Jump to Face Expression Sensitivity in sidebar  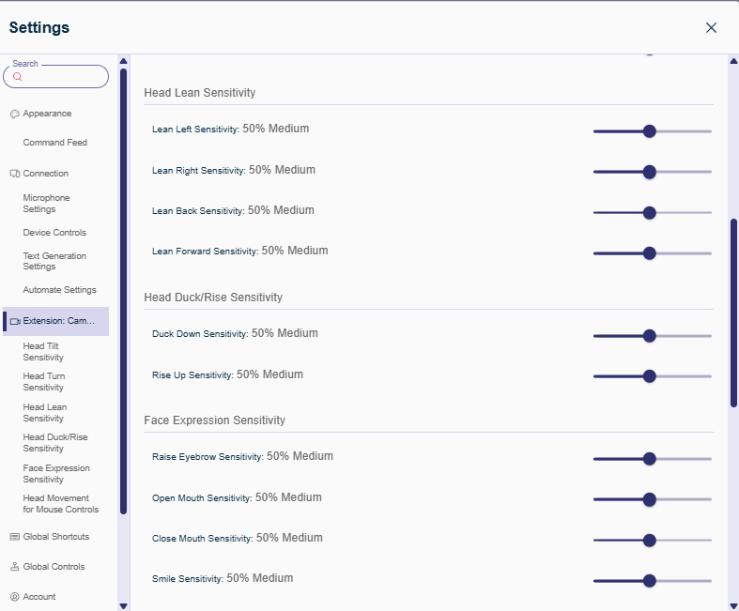pyautogui.click(x=56, y=473)
